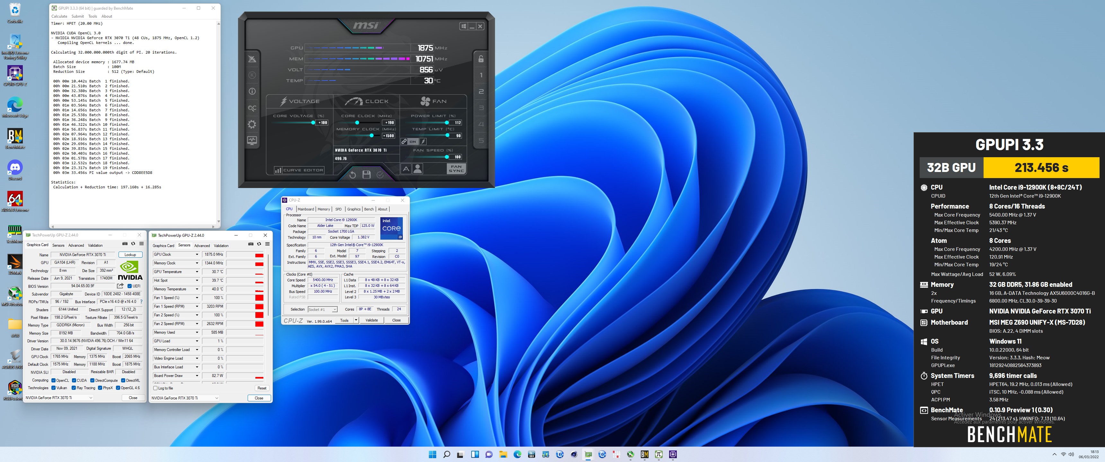Toggle Vulkan checkbox in GPU-Z
Viewport: 1105px width, 462px height.
pyautogui.click(x=54, y=388)
